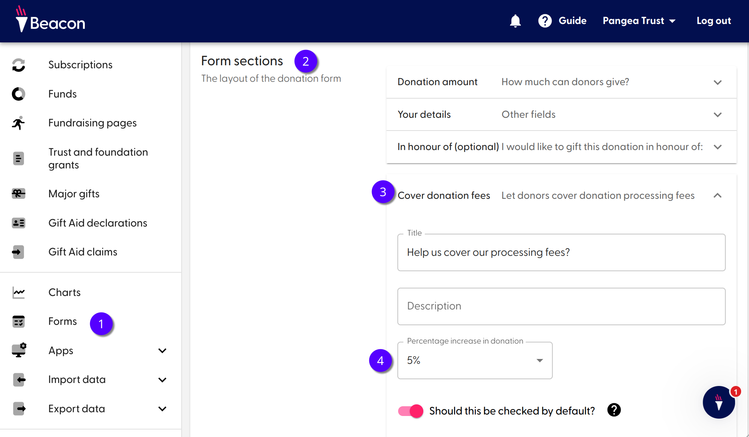Click the Gift Aid declarations card icon
Viewport: 749px width, 437px height.
tap(18, 223)
